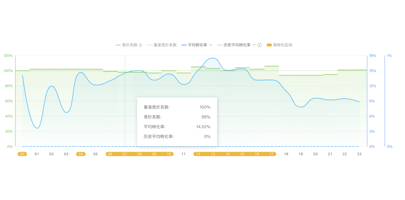Click hour 11 on the time axis
Viewport: 405px width, 200px height.
183,154
